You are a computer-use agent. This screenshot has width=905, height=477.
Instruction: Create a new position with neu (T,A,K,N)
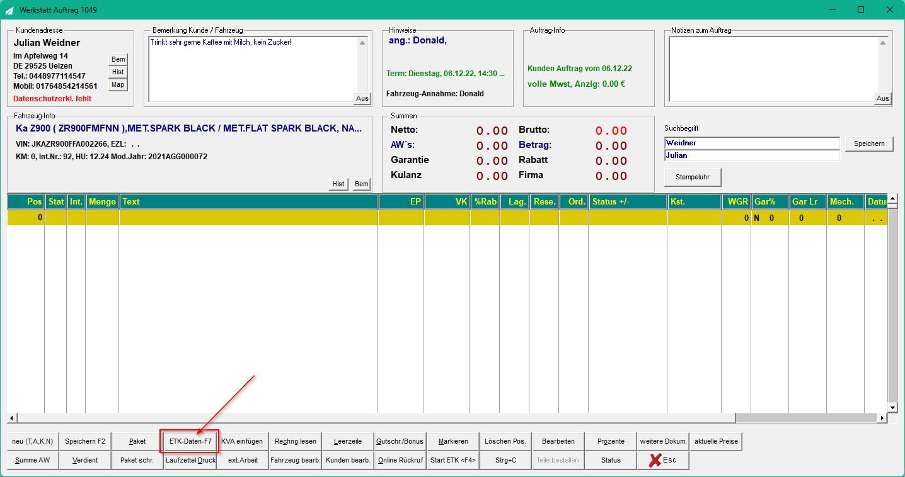pos(33,441)
